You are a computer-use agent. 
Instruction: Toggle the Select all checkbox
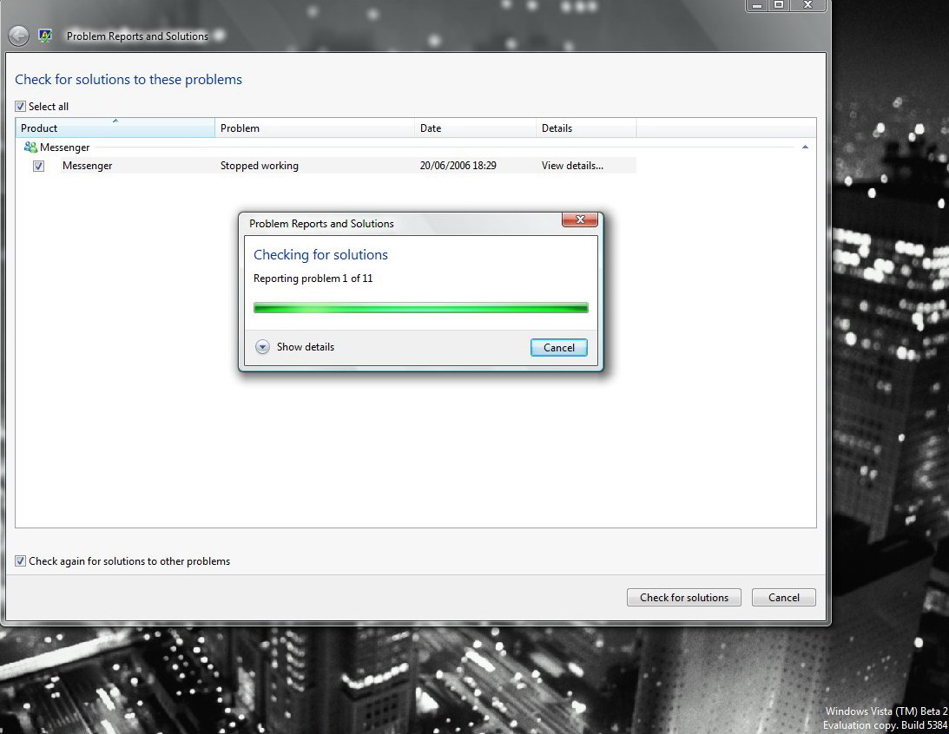pos(21,107)
